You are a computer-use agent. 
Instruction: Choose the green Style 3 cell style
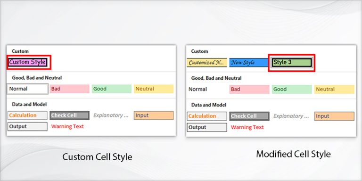pos(292,63)
